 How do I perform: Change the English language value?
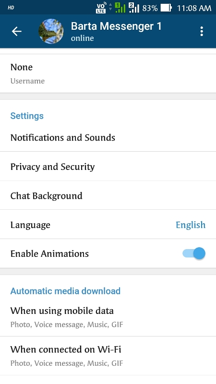click(x=191, y=225)
